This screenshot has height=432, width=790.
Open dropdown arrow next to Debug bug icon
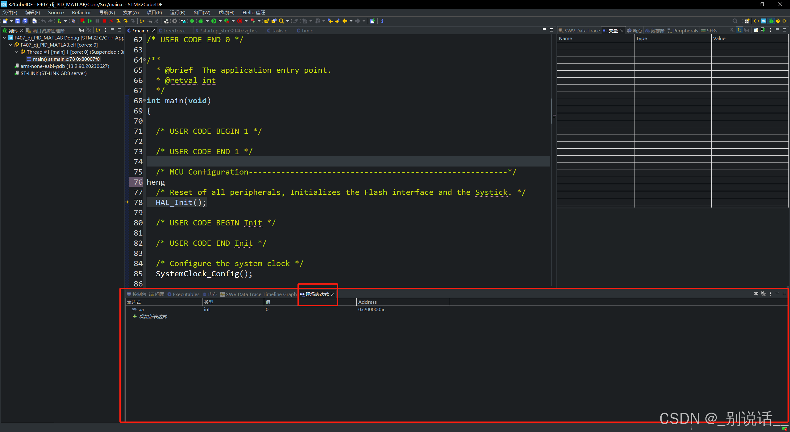207,21
